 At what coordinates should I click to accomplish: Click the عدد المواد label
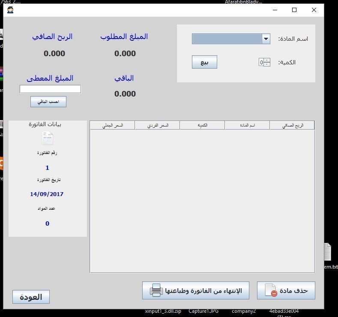pyautogui.click(x=46, y=208)
